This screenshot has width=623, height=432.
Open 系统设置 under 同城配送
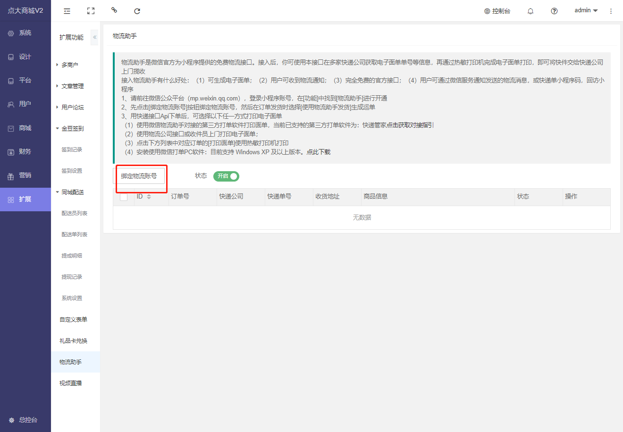tap(72, 298)
